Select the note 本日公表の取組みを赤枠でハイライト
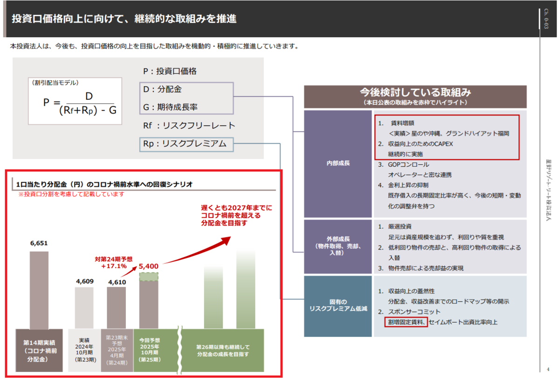559x384 pixels. point(415,102)
